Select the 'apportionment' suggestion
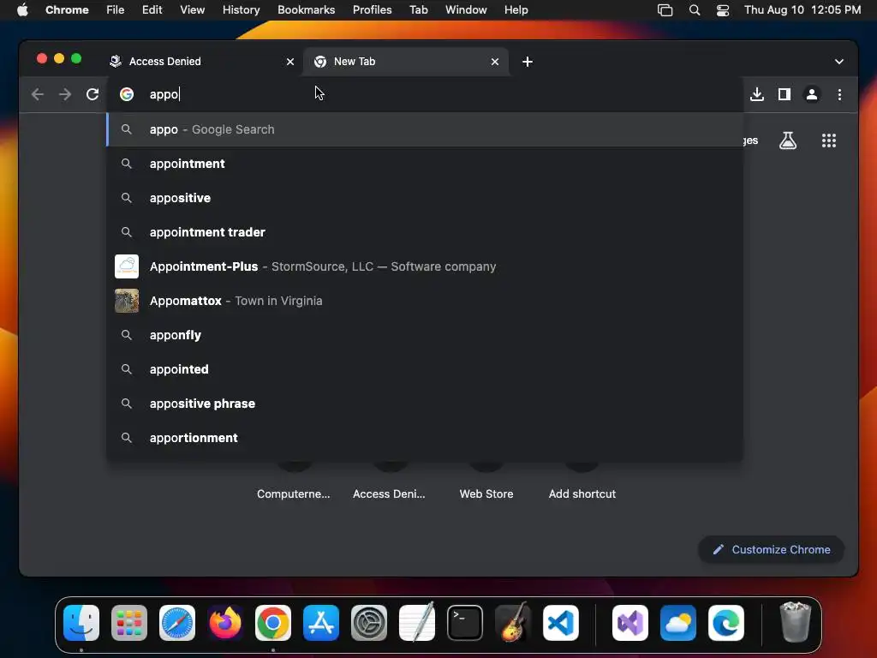 point(425,438)
